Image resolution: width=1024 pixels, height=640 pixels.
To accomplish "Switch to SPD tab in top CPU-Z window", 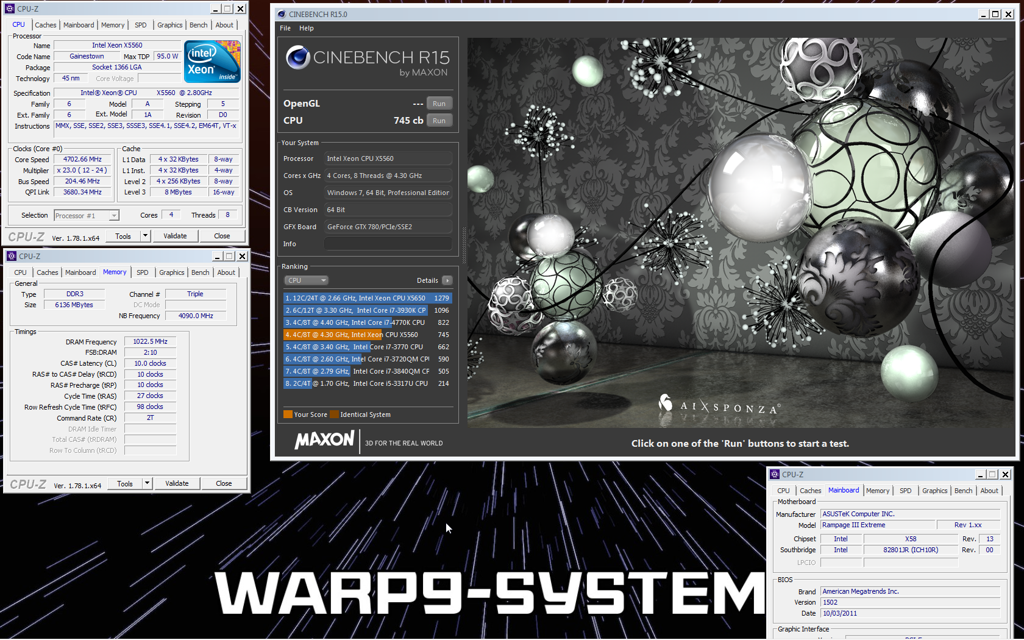I will pos(141,25).
